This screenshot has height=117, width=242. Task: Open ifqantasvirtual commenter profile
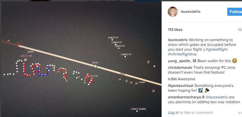click(x=181, y=86)
